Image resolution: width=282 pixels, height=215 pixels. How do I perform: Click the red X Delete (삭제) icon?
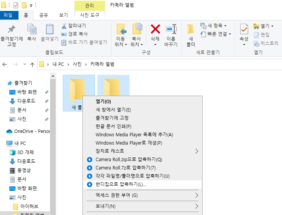point(155,29)
